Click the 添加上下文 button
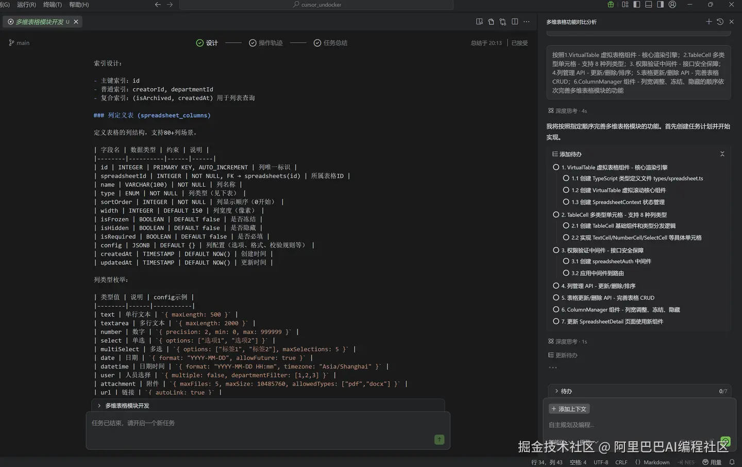742x467 pixels. pos(569,409)
